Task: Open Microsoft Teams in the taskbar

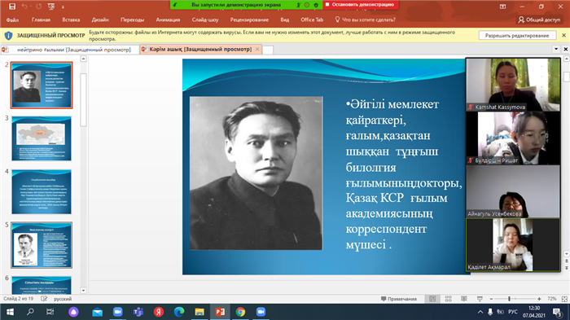Action: click(138, 312)
